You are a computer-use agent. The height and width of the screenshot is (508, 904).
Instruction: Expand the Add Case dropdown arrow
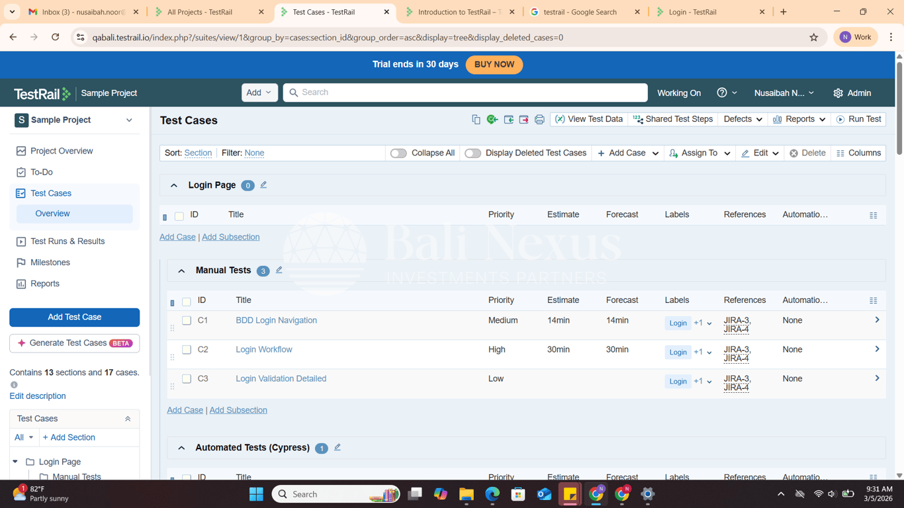click(656, 153)
